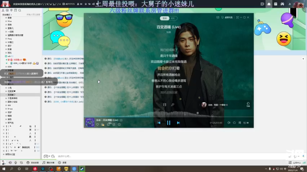Expand the Fong sub-channel
Image resolution: width=307 pixels, height=172 pixels.
9,39
